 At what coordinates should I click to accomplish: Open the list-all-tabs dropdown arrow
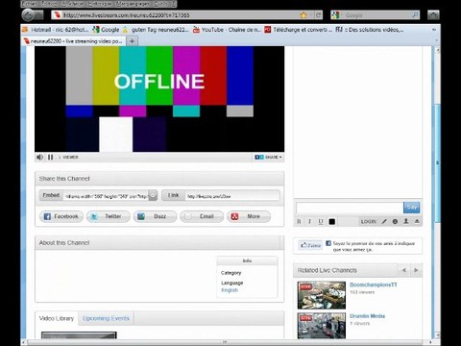click(x=437, y=41)
